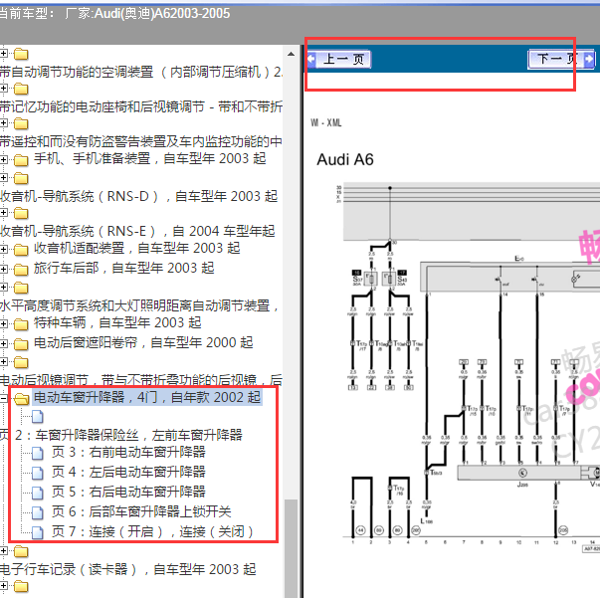Expand 特种车辆 folder
This screenshot has width=600, height=598.
(3, 323)
